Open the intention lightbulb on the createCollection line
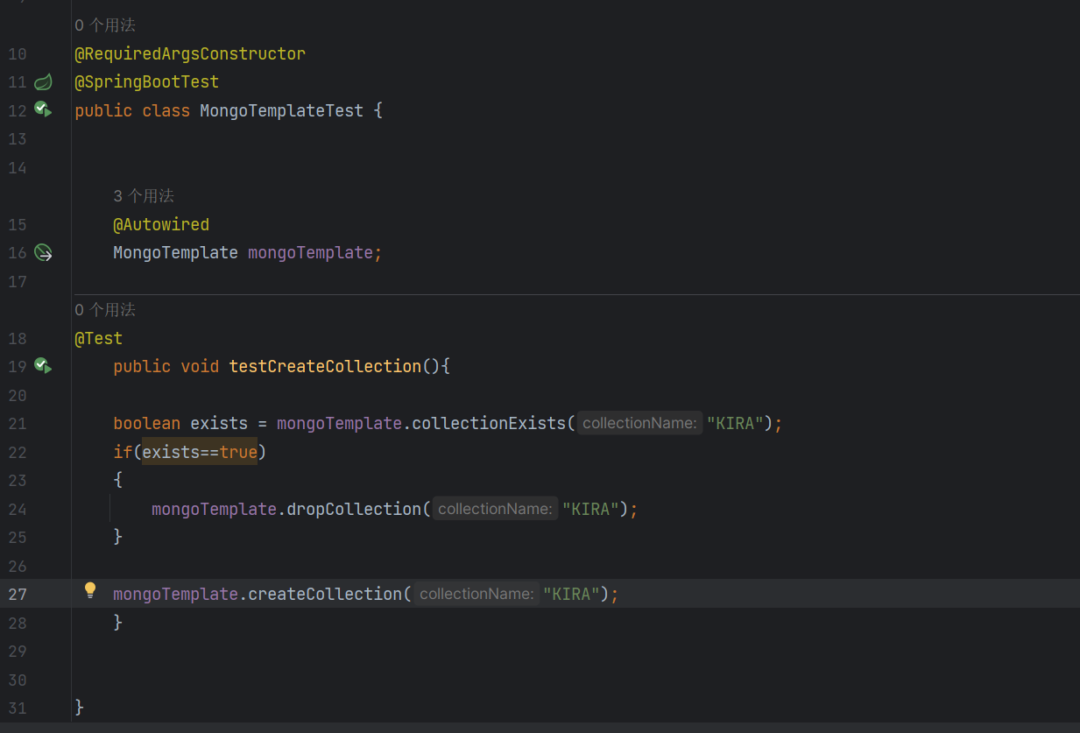1080x733 pixels. click(89, 590)
